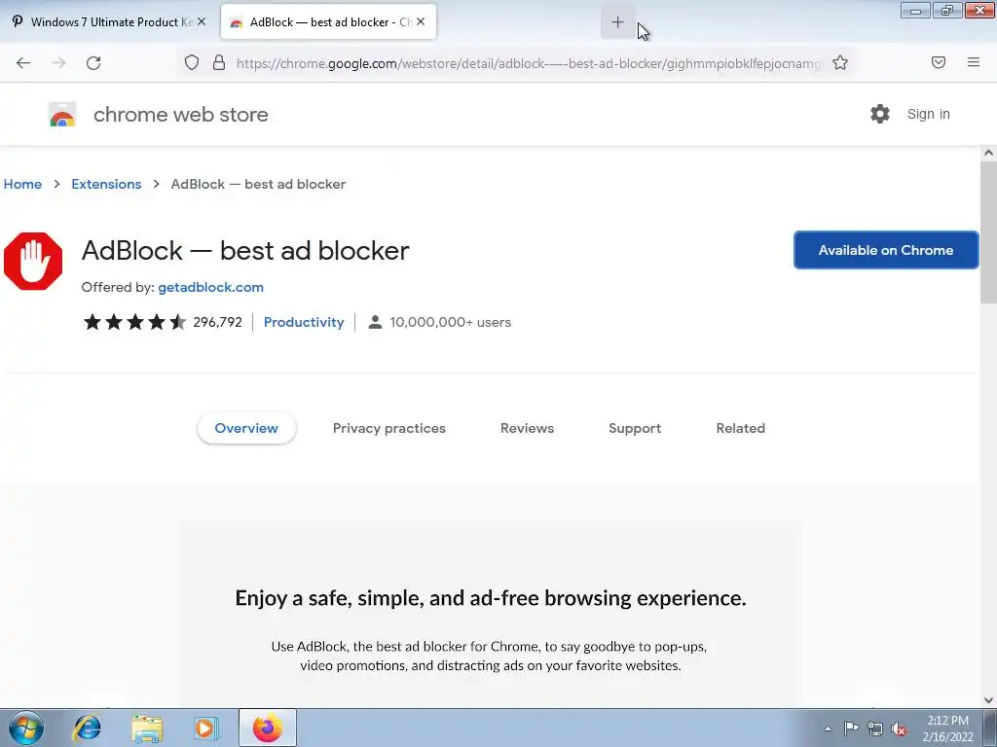
Task: Close the Windows 7 Ultimate Product Key tab
Action: pos(201,21)
